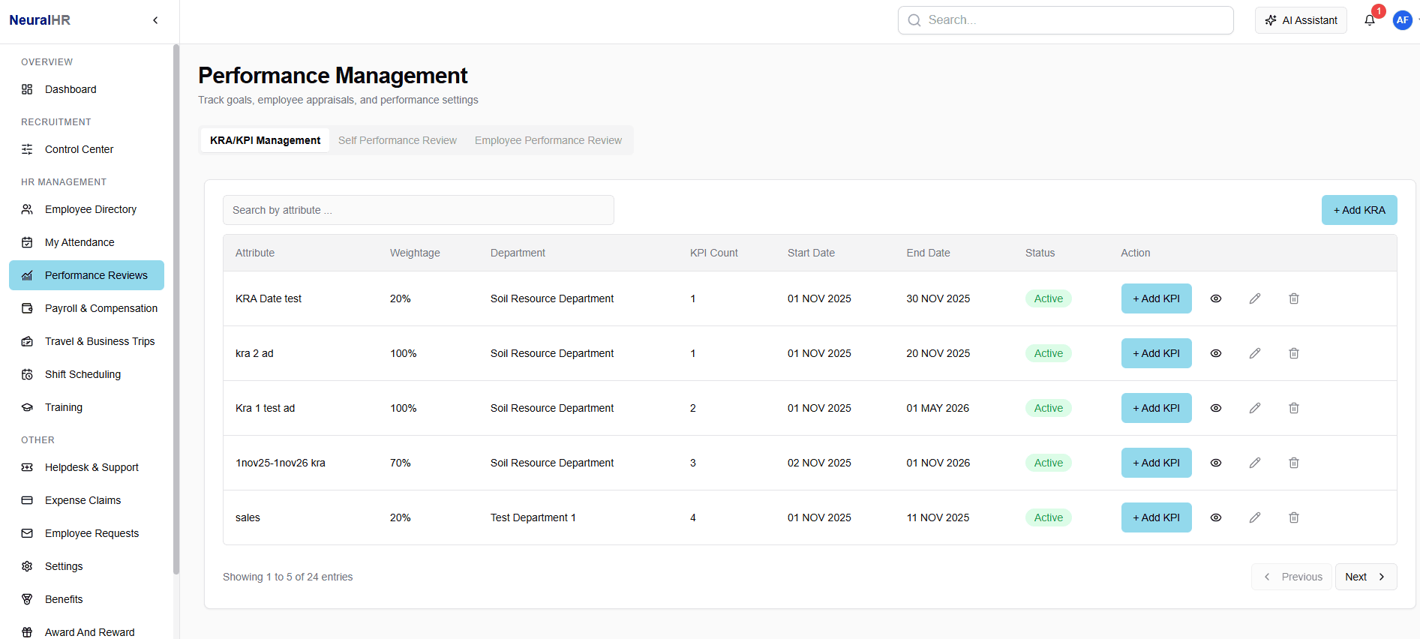View KRA Date test details with eye icon

pos(1216,298)
